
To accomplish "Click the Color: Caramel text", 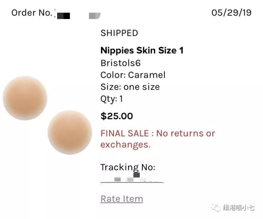I will pos(133,75).
